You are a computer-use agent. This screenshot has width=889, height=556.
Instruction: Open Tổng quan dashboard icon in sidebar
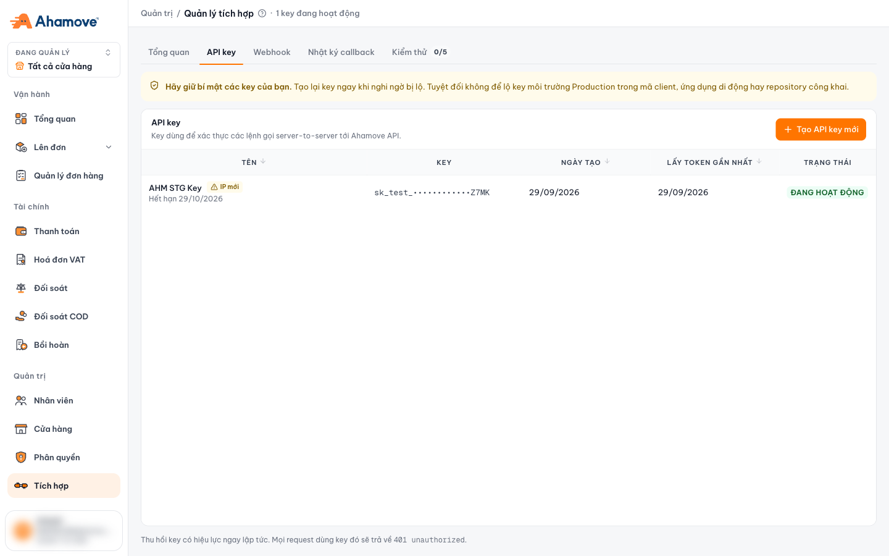click(x=21, y=119)
